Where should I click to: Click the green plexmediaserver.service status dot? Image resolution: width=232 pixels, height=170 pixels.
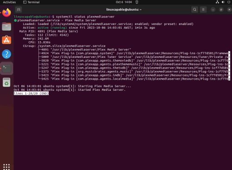pos(15,20)
